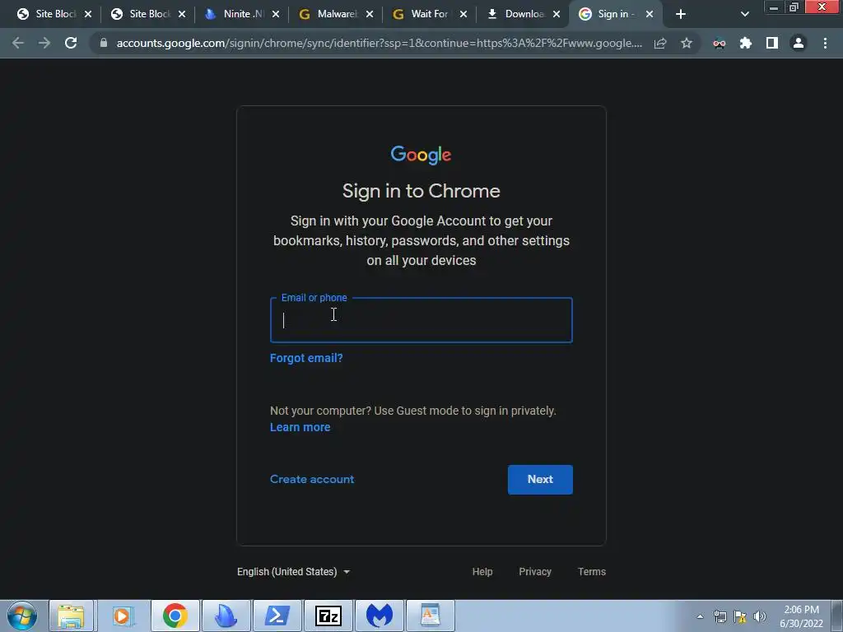
Task: Reload the page with the refresh icon
Action: [x=71, y=43]
